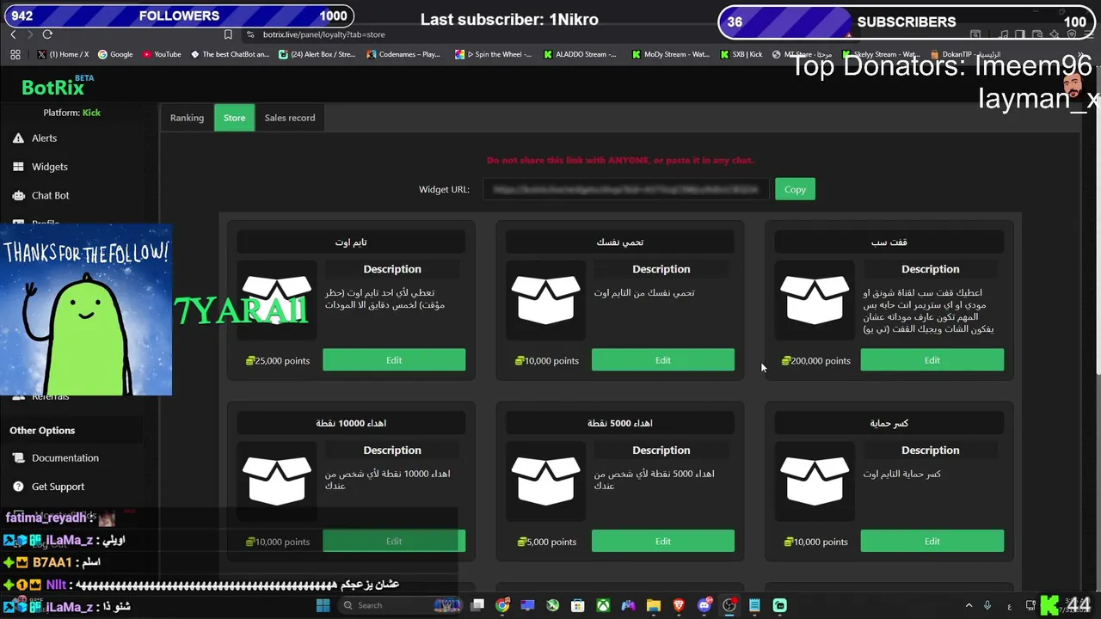Open the browser apps grid icon
1101x619 pixels.
tap(15, 54)
